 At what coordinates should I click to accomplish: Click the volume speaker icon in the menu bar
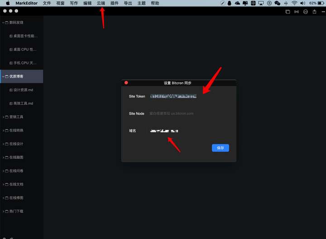(303, 3)
